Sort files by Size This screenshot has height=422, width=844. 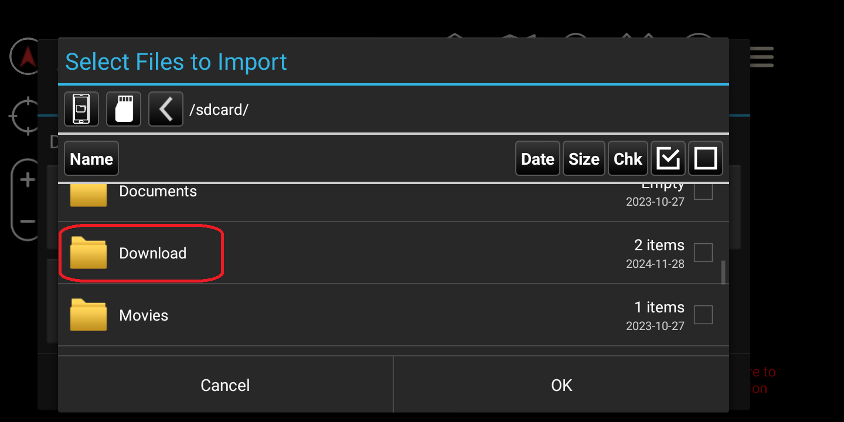click(x=584, y=158)
